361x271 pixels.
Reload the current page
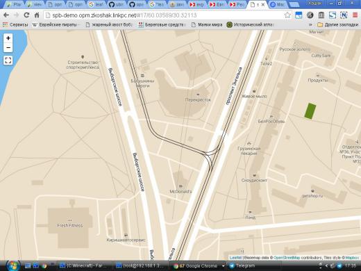click(x=26, y=15)
